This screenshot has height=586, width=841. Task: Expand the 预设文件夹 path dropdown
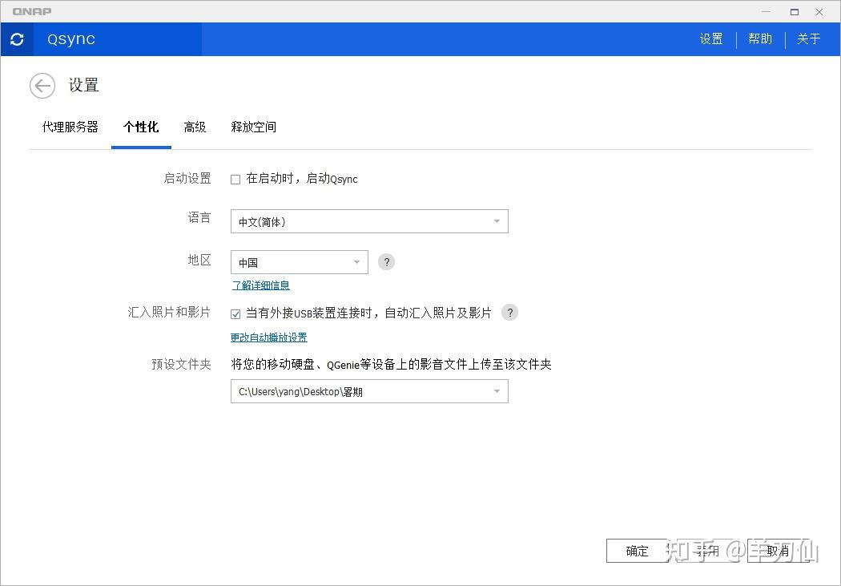[498, 391]
